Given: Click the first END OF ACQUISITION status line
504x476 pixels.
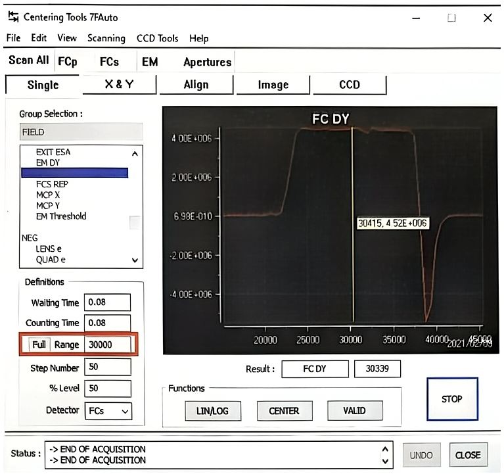Looking at the screenshot, I should tap(98, 449).
